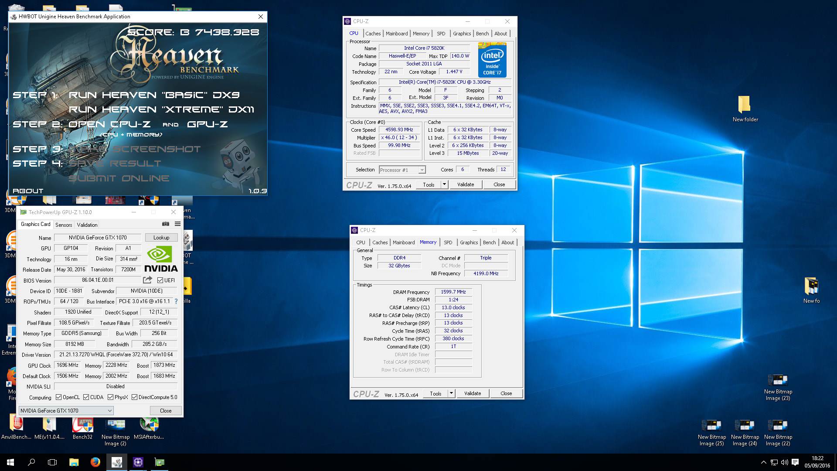Click the taskbar search magnifier icon
Image resolution: width=837 pixels, height=471 pixels.
[31, 462]
